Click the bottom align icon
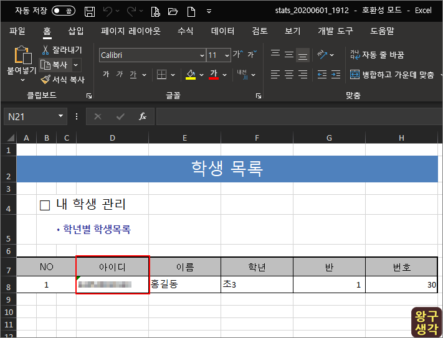This screenshot has height=338, width=443. click(303, 55)
